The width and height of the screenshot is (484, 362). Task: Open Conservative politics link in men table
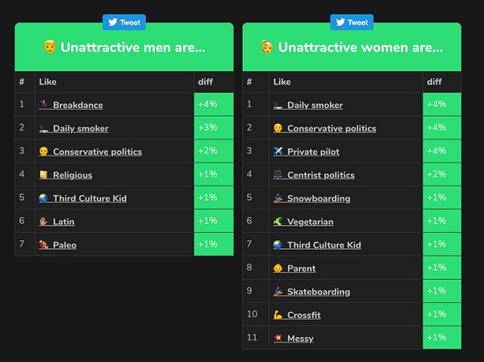(97, 152)
